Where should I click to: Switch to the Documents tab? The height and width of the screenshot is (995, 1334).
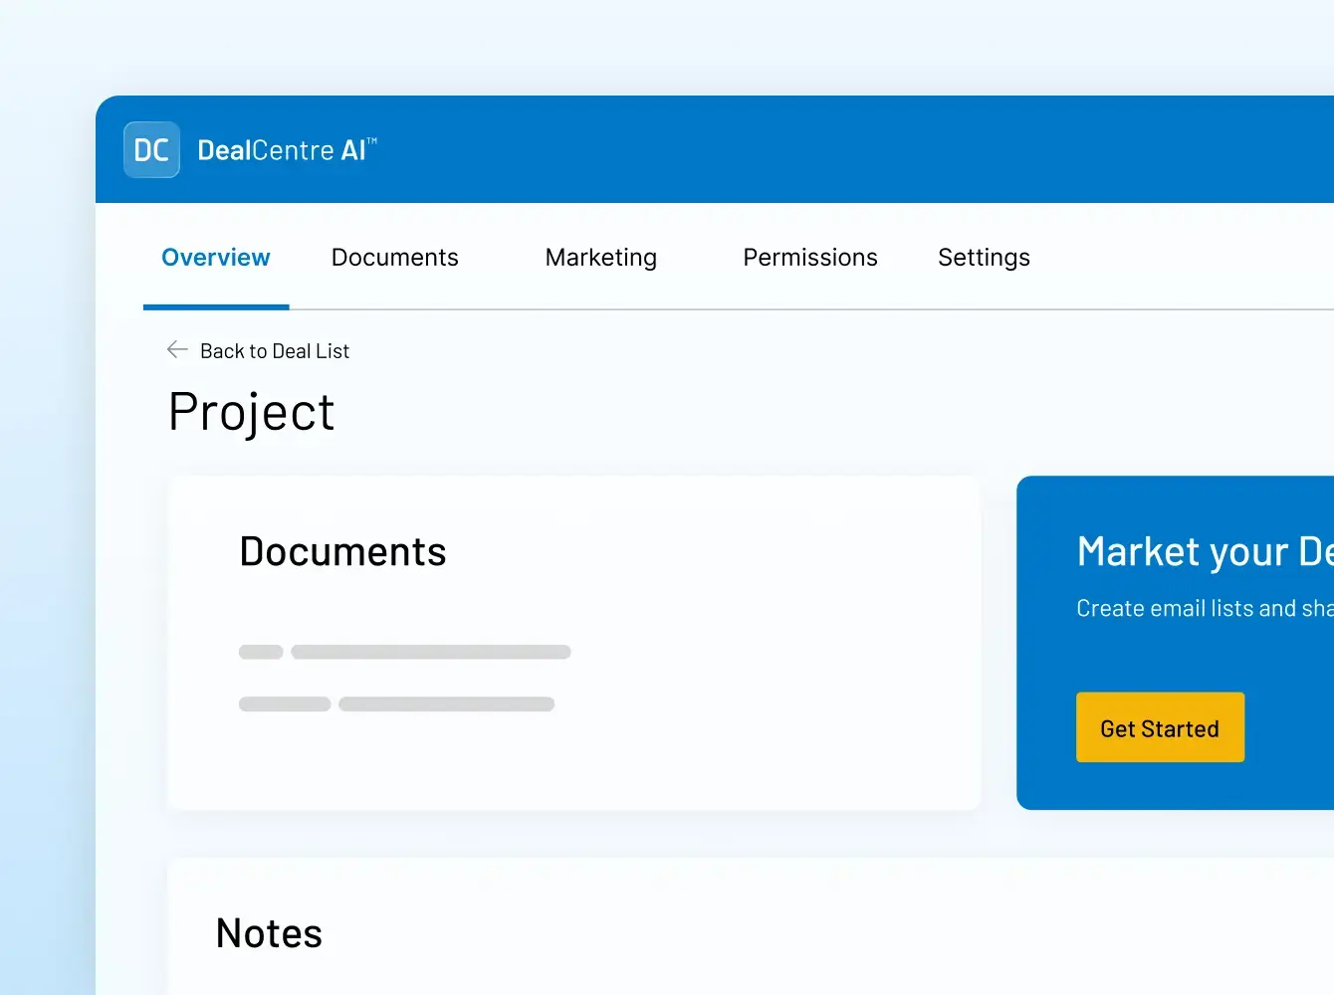click(394, 258)
